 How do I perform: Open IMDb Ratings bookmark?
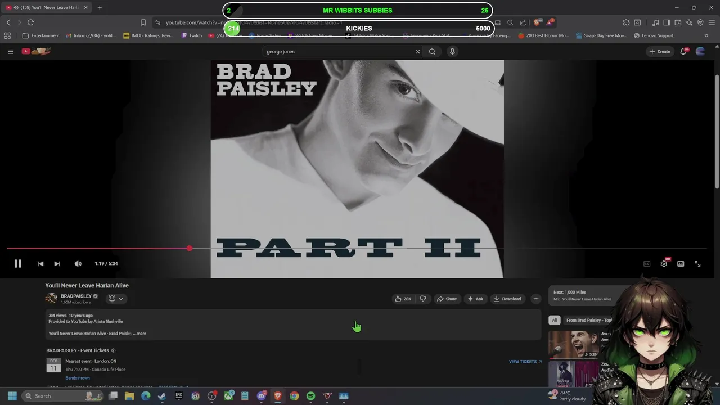click(148, 35)
